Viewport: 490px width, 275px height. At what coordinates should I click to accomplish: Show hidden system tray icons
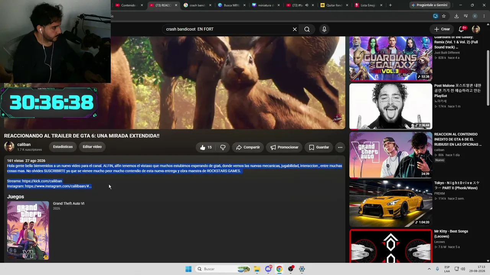pyautogui.click(x=429, y=269)
